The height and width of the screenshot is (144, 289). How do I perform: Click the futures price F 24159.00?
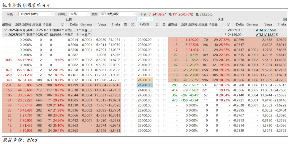click(233, 35)
